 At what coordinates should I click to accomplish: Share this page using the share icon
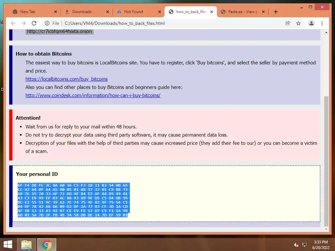pyautogui.click(x=288, y=23)
